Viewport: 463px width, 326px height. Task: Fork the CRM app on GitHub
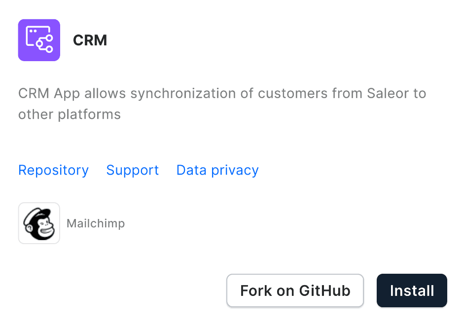(295, 290)
